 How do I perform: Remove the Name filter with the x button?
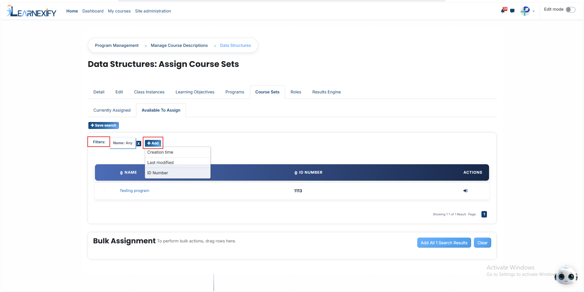pos(139,144)
